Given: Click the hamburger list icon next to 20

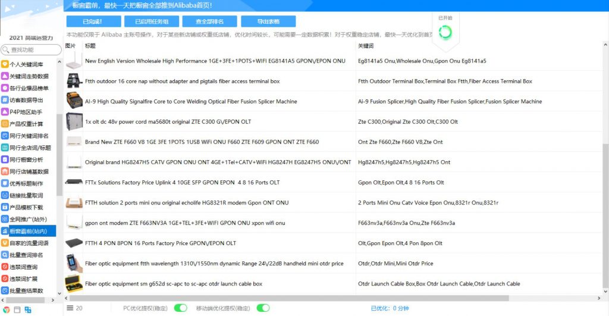Looking at the screenshot, I should 70,308.
